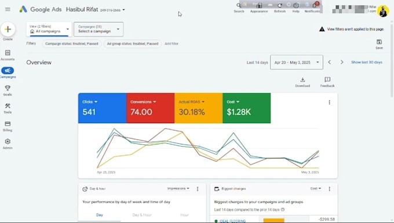Select the Day tab
Screen dimensions: 394x223
tap(100, 215)
